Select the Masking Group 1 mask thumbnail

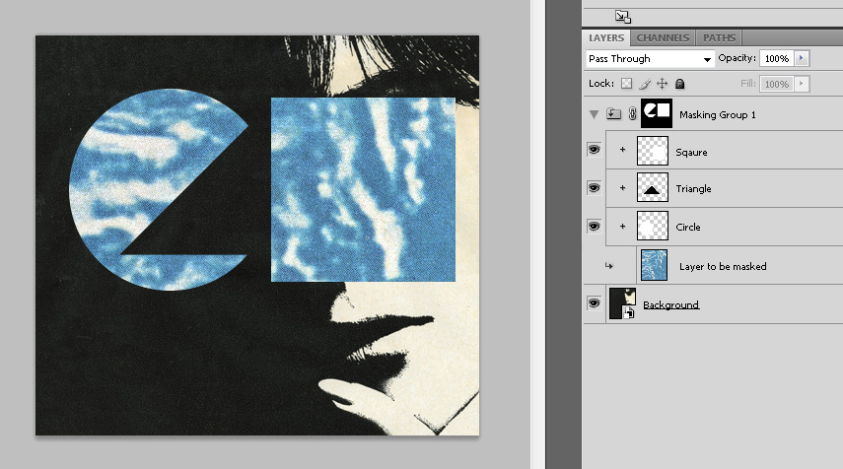coord(656,113)
